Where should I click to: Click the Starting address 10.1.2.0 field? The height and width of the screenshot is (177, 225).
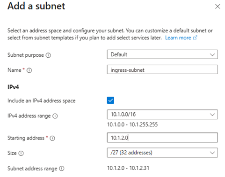point(162,138)
